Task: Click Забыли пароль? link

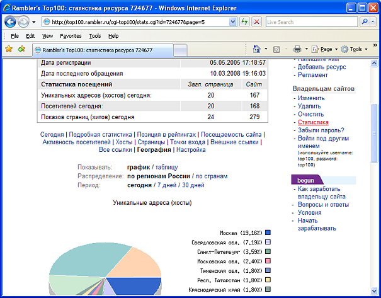Action: tap(321, 130)
